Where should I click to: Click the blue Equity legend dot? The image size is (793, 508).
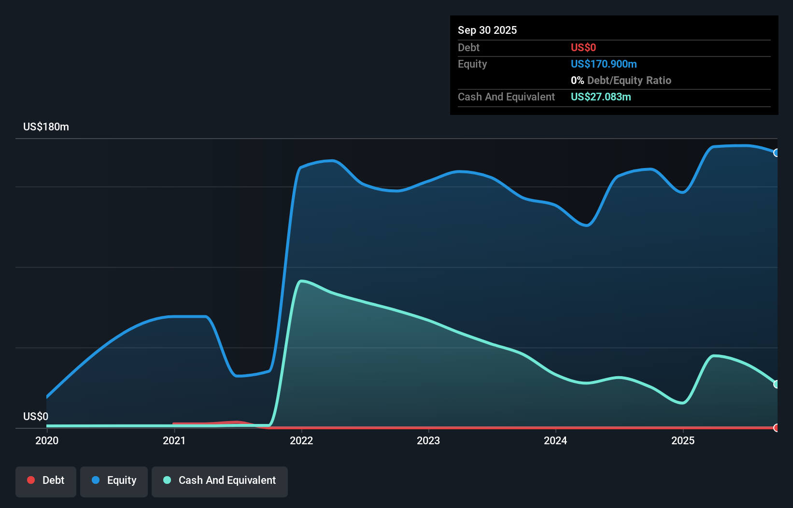pyautogui.click(x=96, y=480)
